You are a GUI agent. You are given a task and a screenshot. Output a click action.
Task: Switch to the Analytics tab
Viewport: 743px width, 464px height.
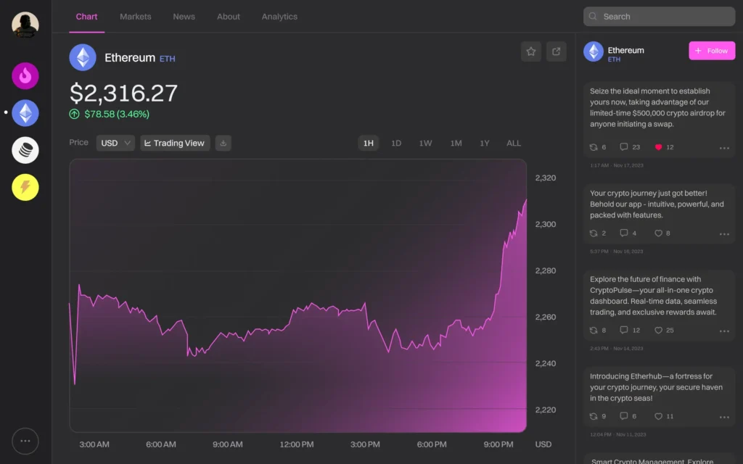click(x=279, y=17)
